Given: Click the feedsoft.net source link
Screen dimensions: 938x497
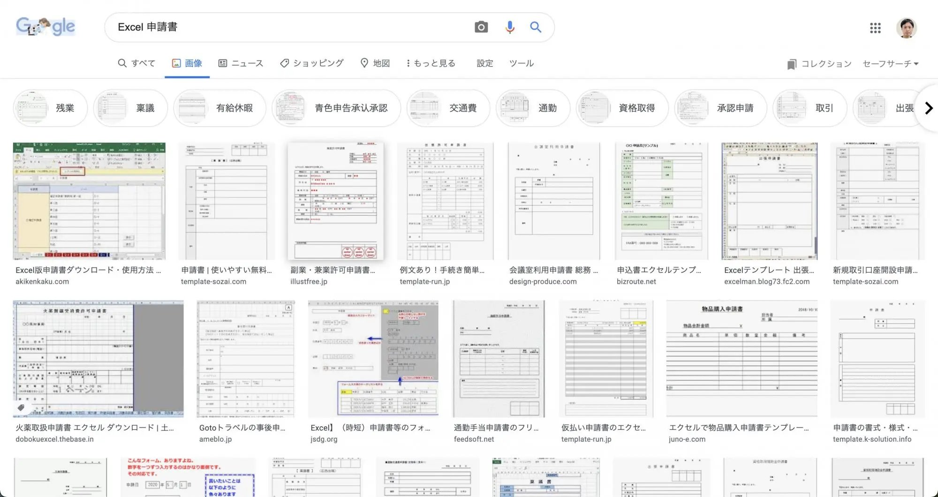Looking at the screenshot, I should click(x=474, y=439).
